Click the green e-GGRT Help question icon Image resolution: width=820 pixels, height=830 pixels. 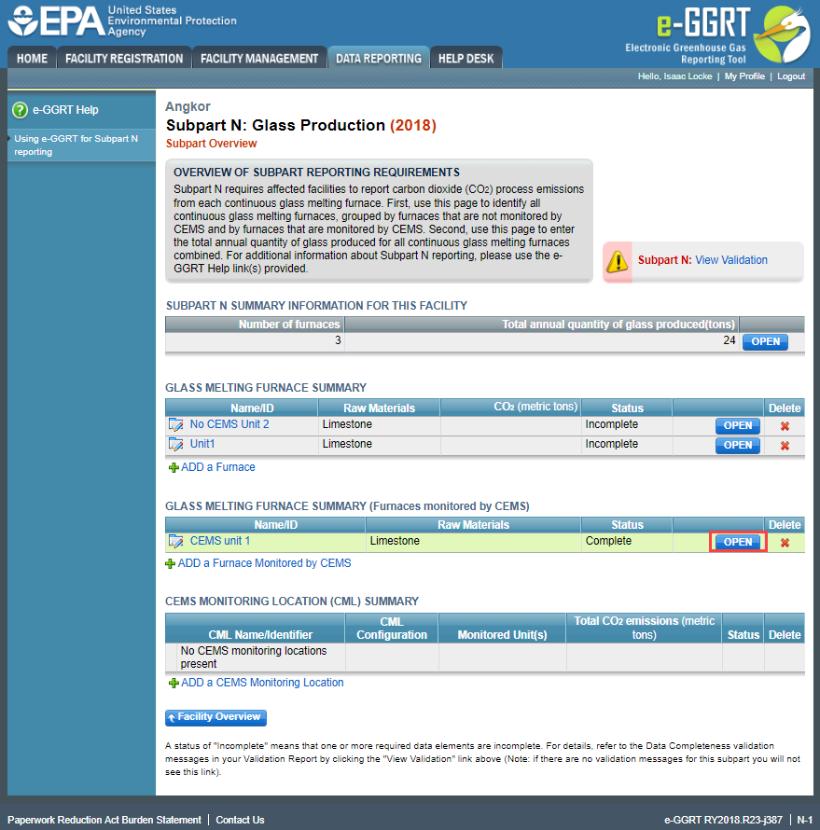point(20,110)
